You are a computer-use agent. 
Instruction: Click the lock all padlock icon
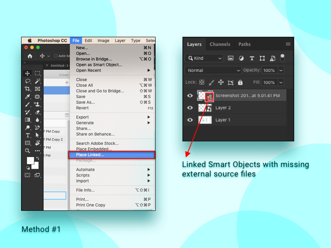pyautogui.click(x=240, y=82)
